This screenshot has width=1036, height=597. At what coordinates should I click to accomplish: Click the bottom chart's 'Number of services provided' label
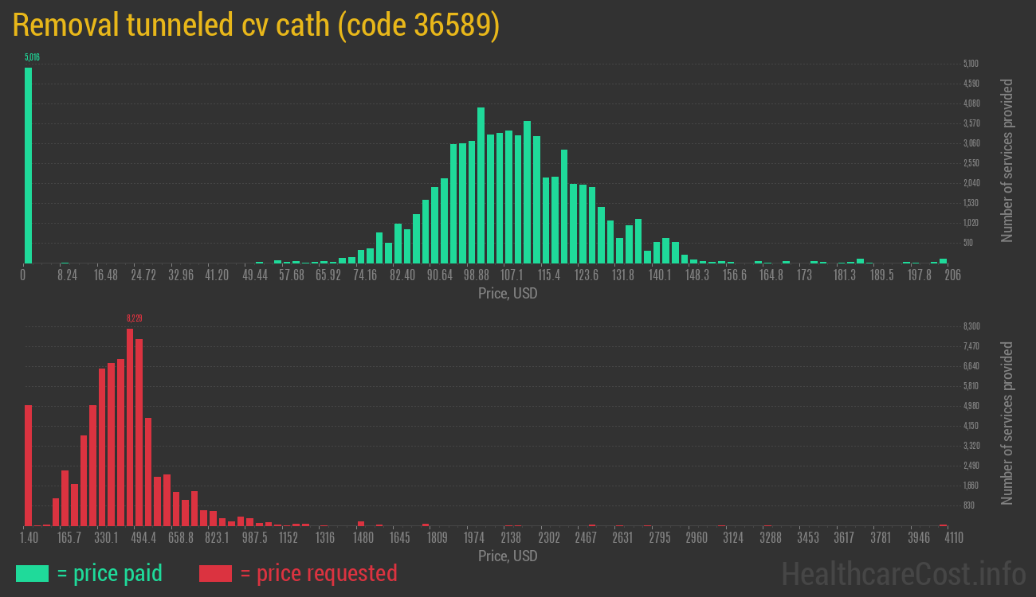pos(1007,423)
